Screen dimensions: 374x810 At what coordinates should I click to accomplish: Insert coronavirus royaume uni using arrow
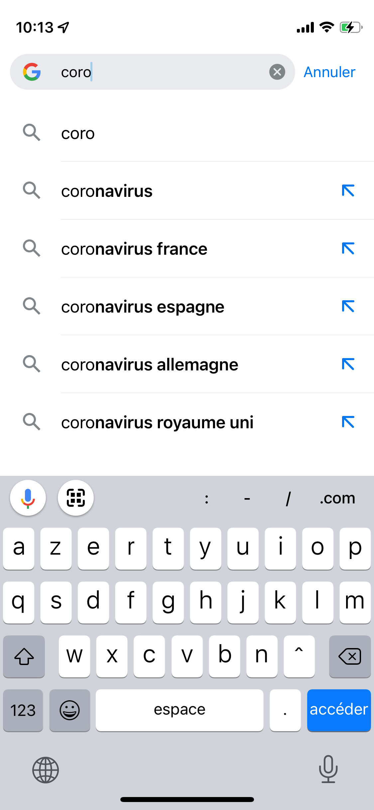pos(348,422)
